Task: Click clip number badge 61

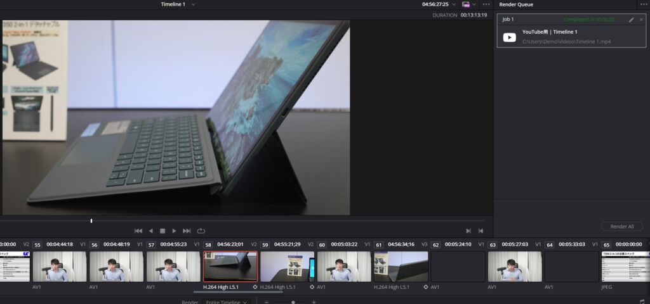Action: (378, 245)
